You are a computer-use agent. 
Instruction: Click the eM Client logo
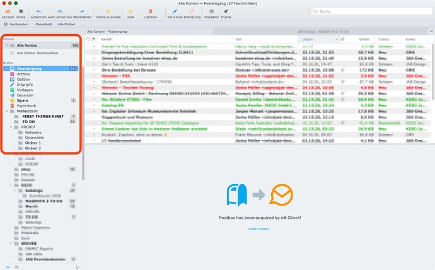tap(281, 195)
